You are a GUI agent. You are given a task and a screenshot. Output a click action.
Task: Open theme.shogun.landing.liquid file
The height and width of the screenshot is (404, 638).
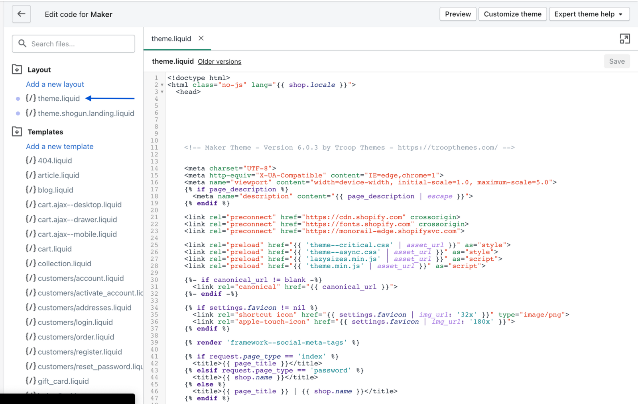pos(86,113)
